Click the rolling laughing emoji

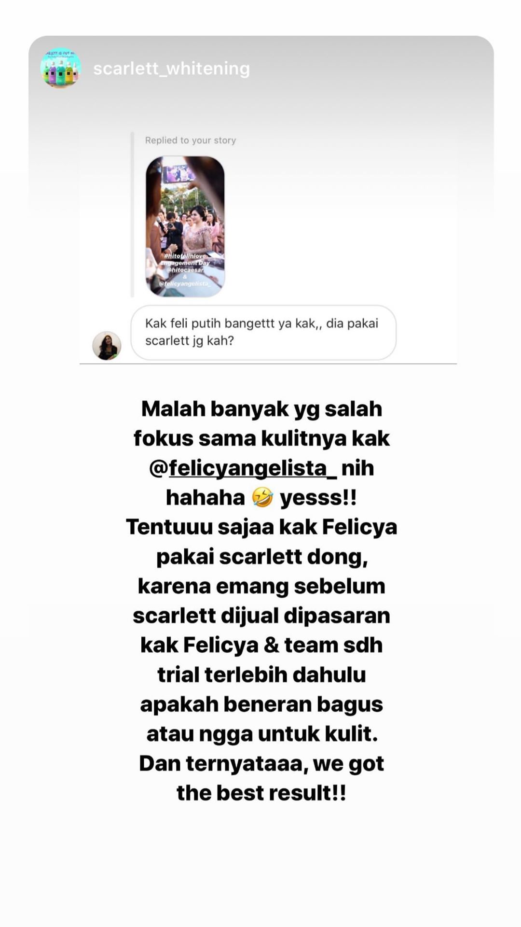tap(262, 497)
